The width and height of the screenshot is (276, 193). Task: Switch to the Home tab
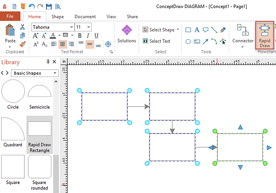35,17
